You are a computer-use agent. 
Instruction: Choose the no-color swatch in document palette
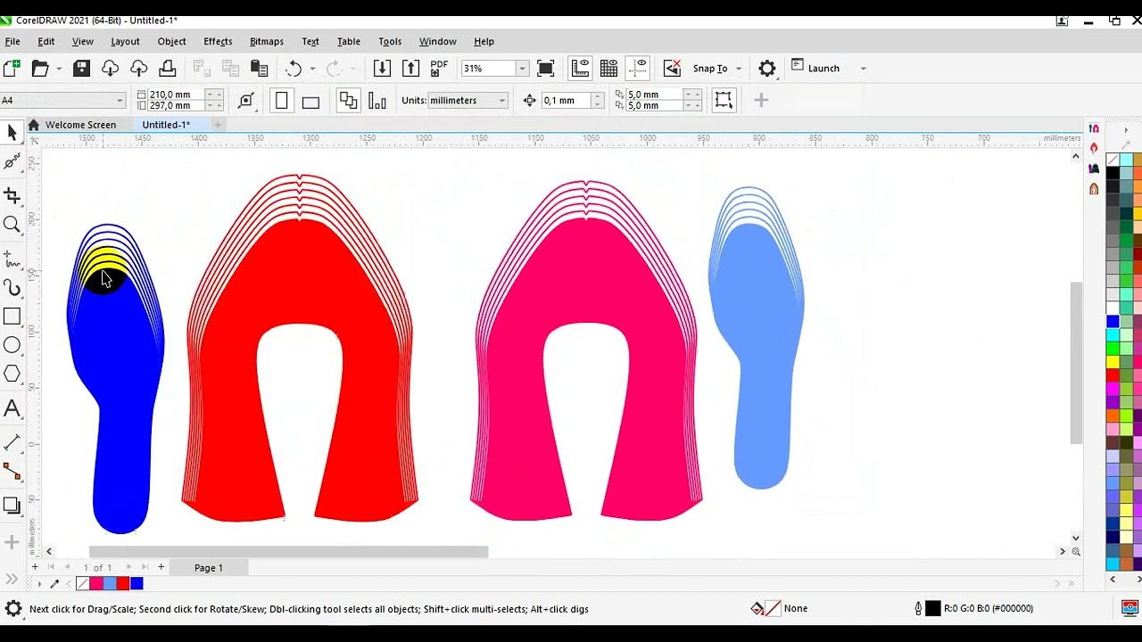click(x=83, y=583)
